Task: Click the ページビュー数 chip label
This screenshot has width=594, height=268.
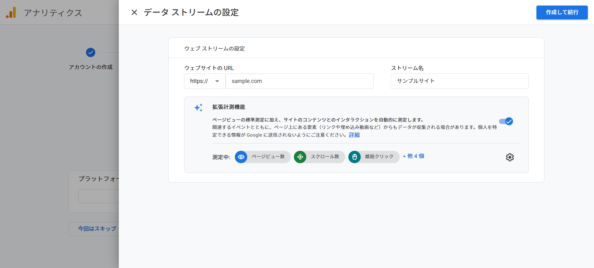Action: click(268, 157)
